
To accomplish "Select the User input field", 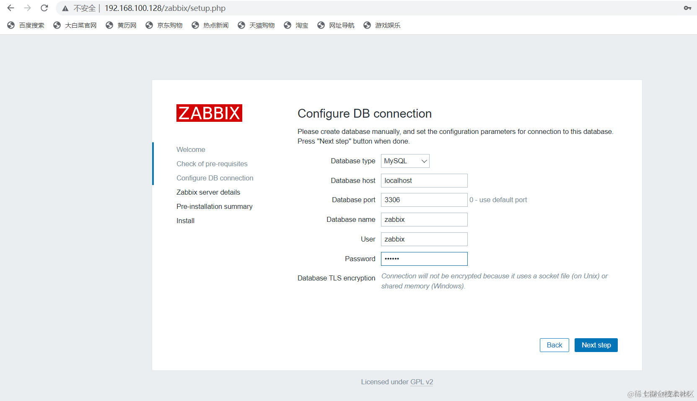I will click(424, 239).
